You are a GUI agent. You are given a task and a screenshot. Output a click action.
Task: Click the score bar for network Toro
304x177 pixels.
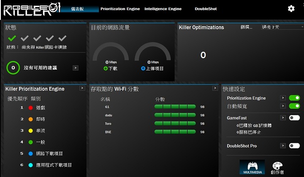pyautogui.click(x=175, y=123)
